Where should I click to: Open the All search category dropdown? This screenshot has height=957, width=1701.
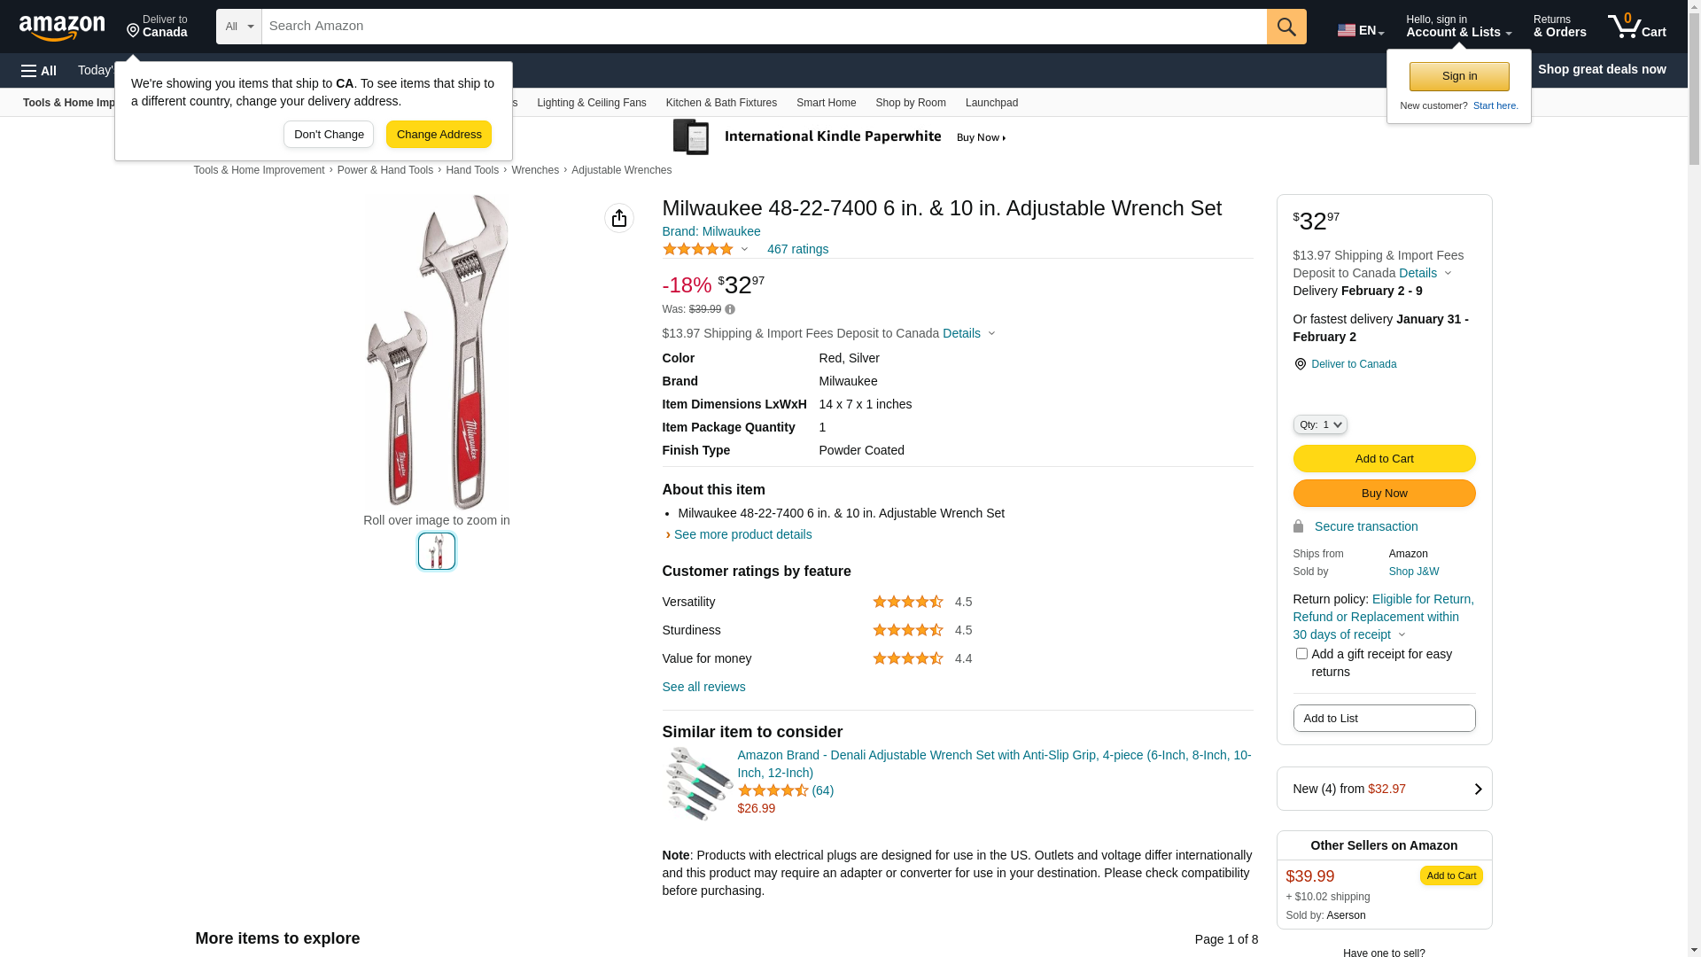pyautogui.click(x=238, y=27)
